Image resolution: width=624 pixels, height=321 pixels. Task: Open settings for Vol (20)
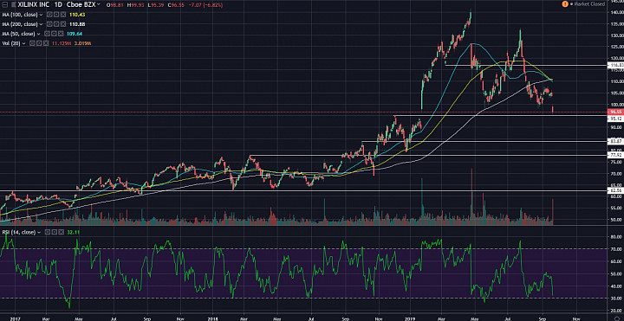point(39,43)
